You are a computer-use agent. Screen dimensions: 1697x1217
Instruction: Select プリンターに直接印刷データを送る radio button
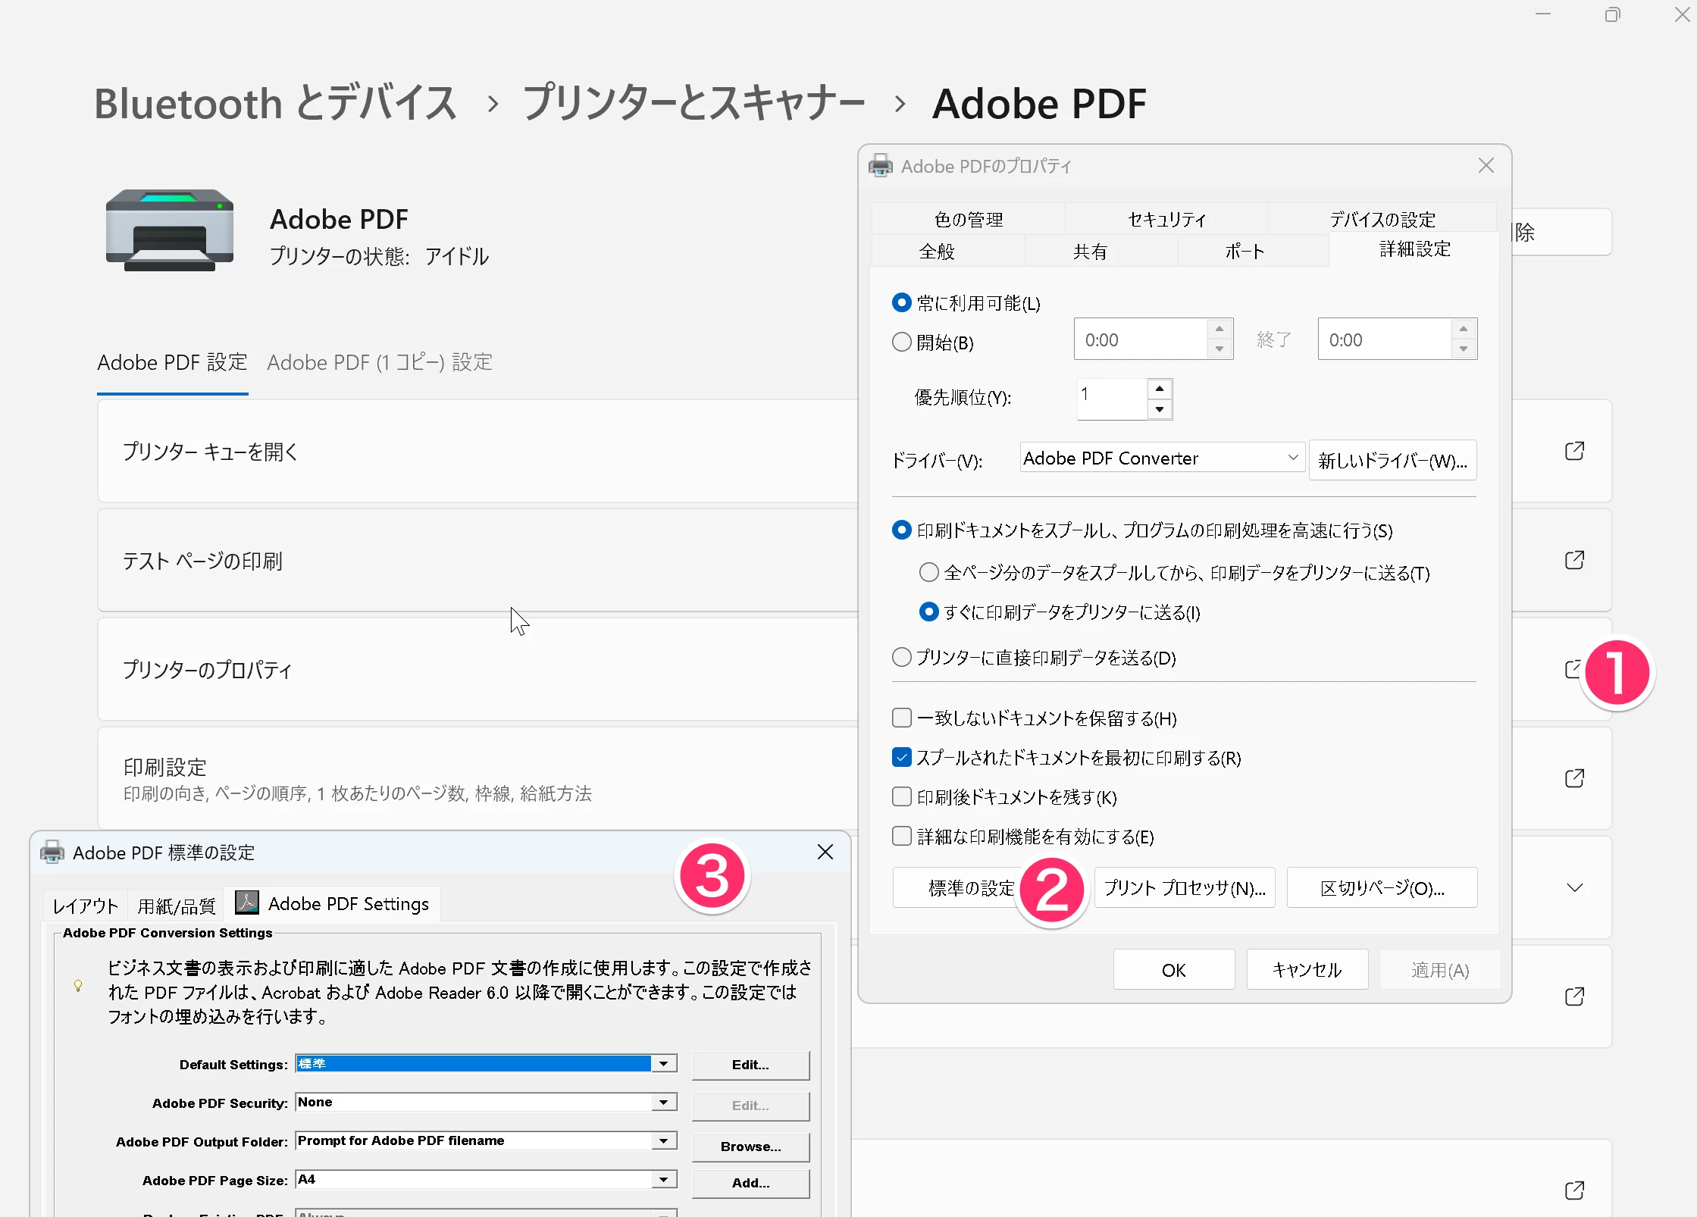point(901,657)
